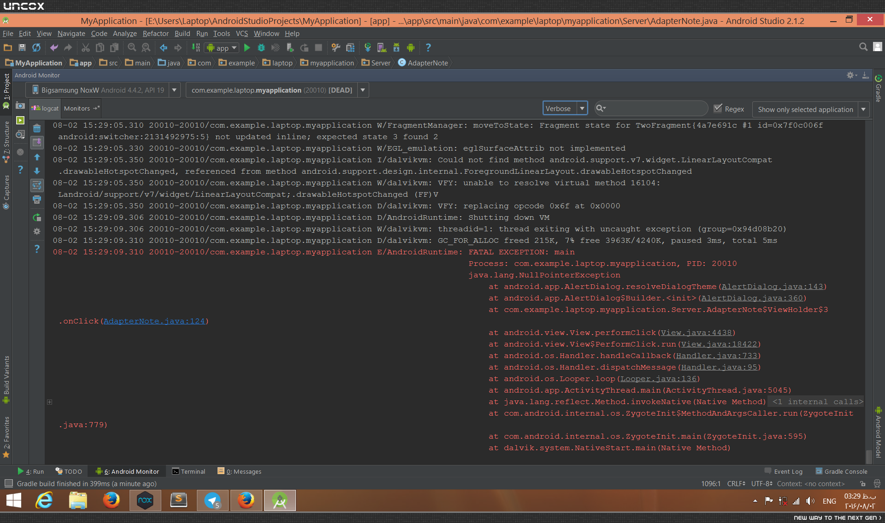Click the down arrow stack trace icon
The width and height of the screenshot is (885, 523).
(x=37, y=171)
